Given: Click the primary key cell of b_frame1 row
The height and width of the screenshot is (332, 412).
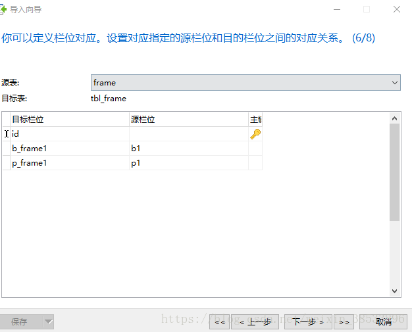Looking at the screenshot, I should click(255, 149).
